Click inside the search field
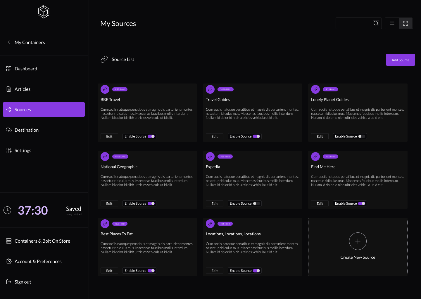Viewport: 421px width, 299px height. pos(354,23)
